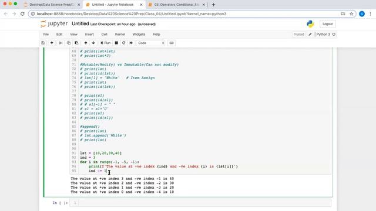Open the File menu
This screenshot has width=376, height=211.
[46, 34]
